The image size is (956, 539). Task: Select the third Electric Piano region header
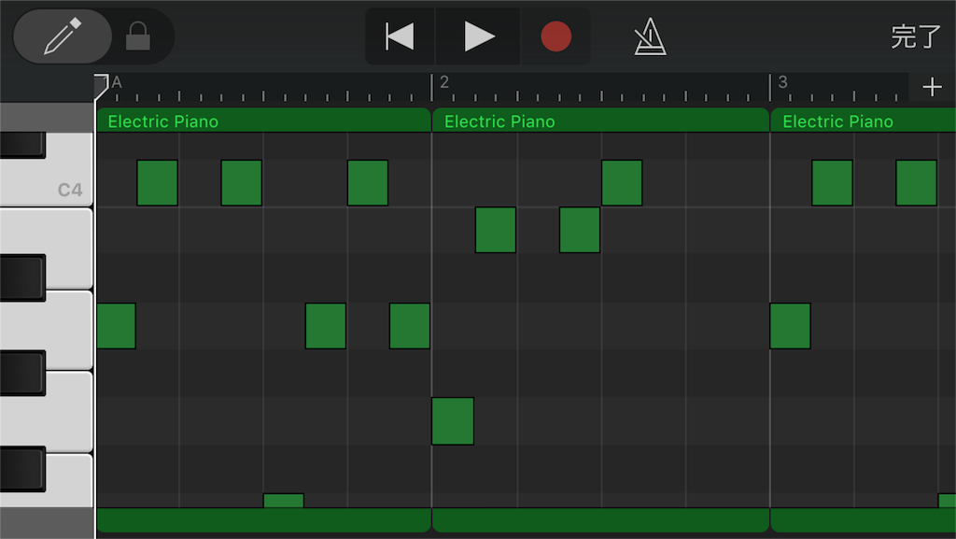click(864, 121)
